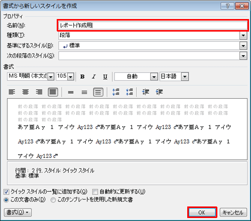Click the dialog help question mark
This screenshot has height=221, width=251.
tap(227, 6)
